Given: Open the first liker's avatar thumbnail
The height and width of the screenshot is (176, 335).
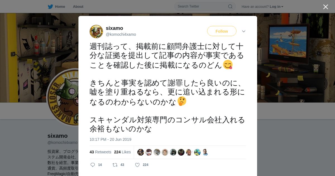Looking at the screenshot, I should point(141,152).
